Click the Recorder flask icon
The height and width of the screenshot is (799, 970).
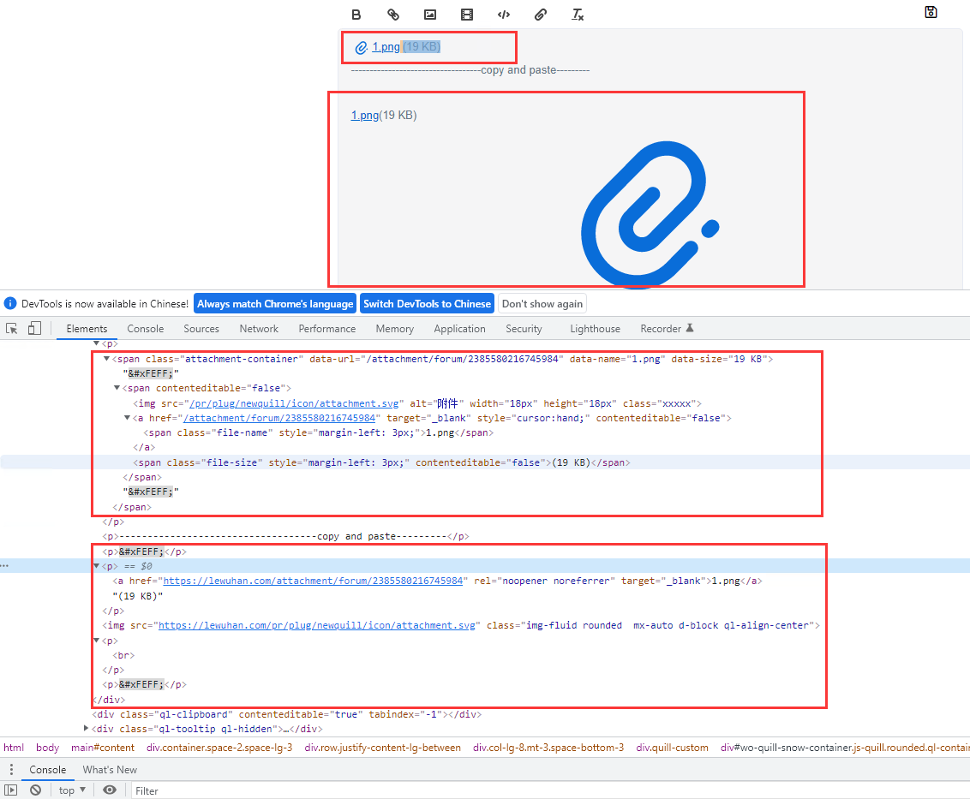tap(690, 328)
